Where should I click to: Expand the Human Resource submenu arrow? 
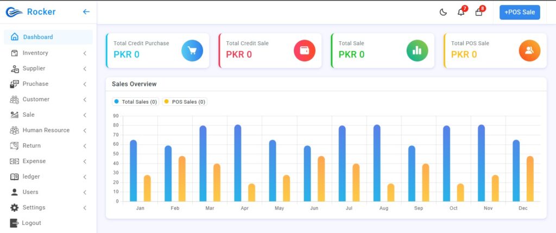(85, 130)
